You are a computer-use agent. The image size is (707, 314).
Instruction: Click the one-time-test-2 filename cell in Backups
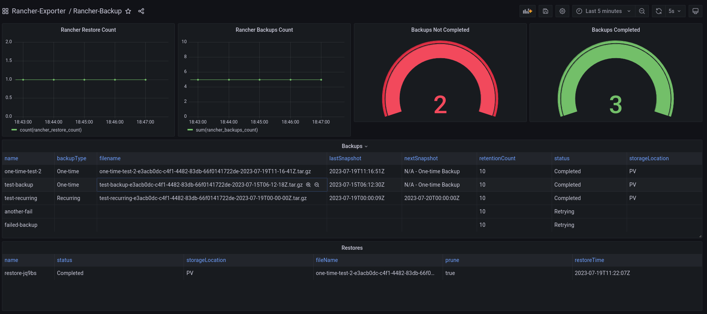[212, 171]
